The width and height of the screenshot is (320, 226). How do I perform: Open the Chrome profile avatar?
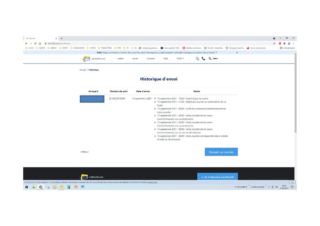(289, 44)
